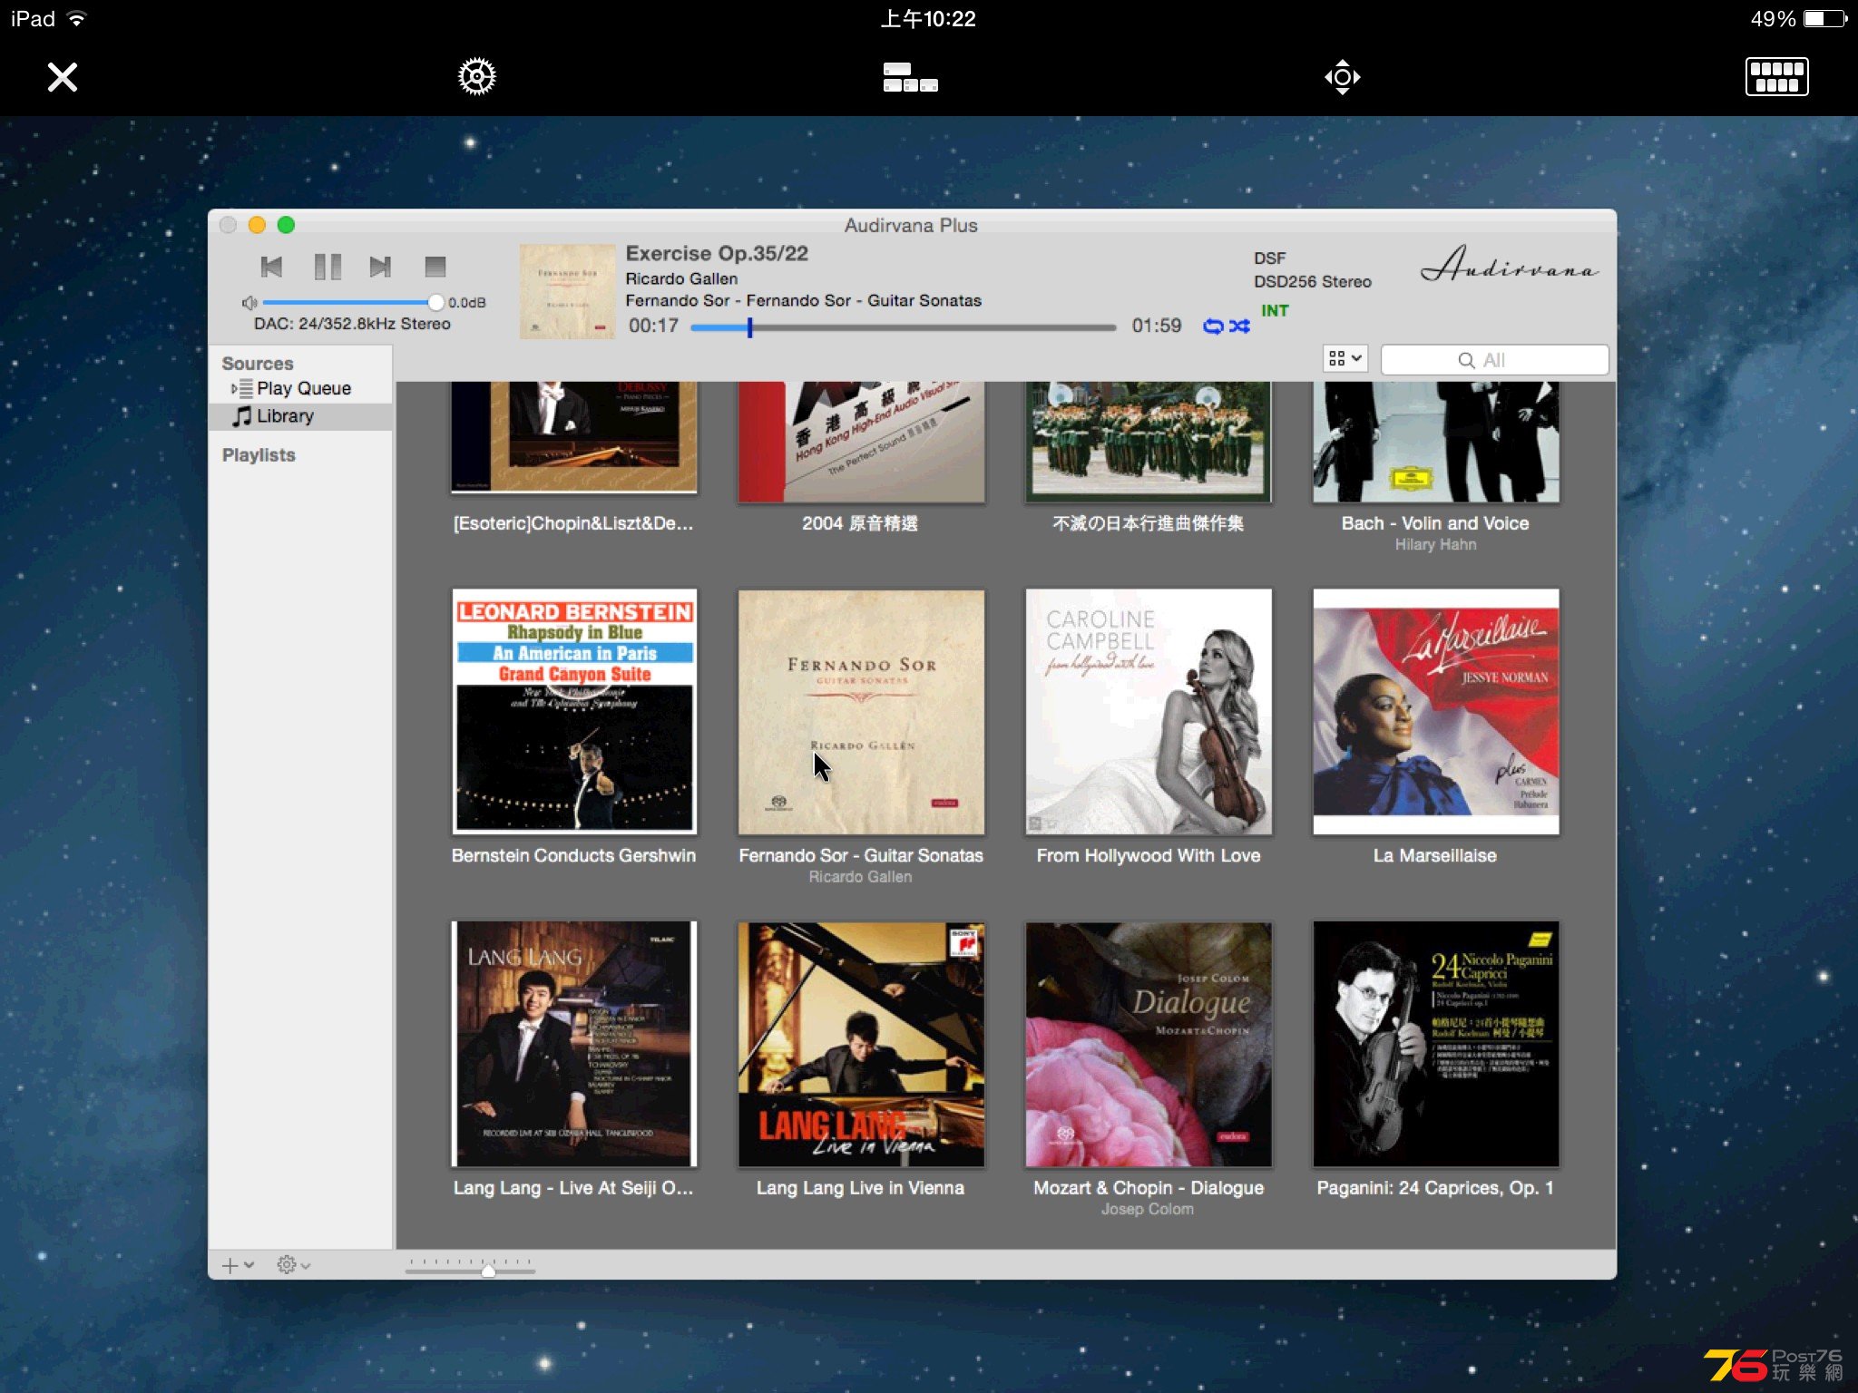Click Bernstein Conducts Gershwin title text
The width and height of the screenshot is (1858, 1393).
(573, 855)
